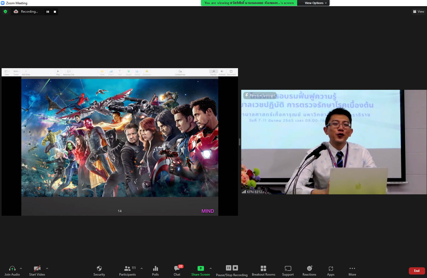Click Keynote Chart icon
Image resolution: width=427 pixels, height=278 pixels.
(x=111, y=72)
